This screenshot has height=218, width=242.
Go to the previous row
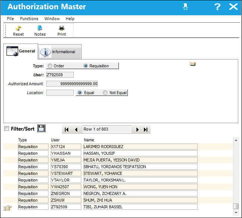[76, 129]
